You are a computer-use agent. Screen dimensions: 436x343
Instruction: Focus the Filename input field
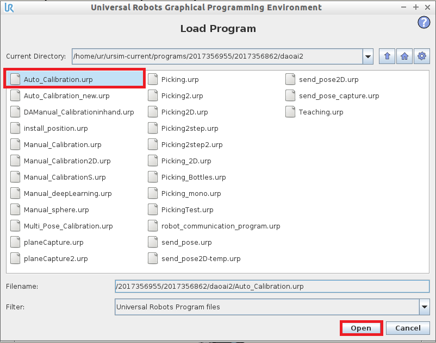pyautogui.click(x=272, y=287)
